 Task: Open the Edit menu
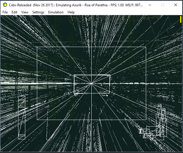coord(14,12)
